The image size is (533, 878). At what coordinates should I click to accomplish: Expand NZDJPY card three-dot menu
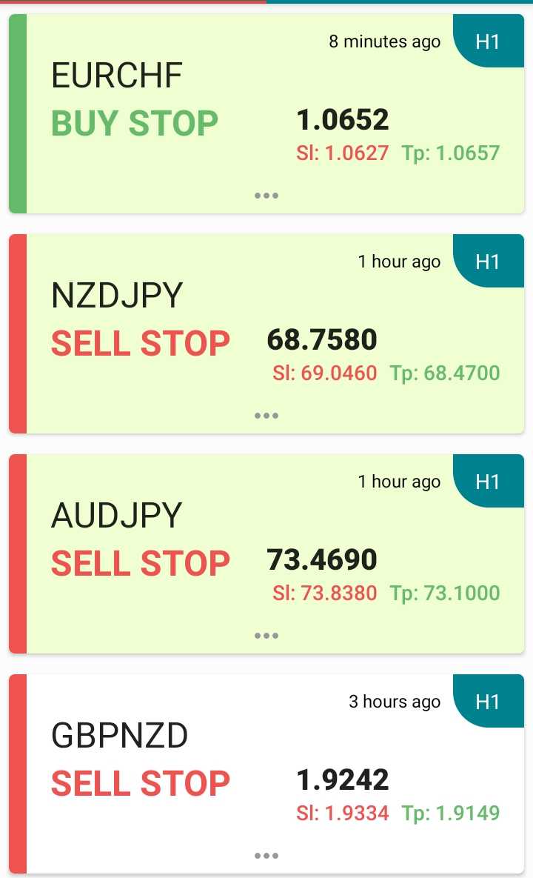coord(266,416)
